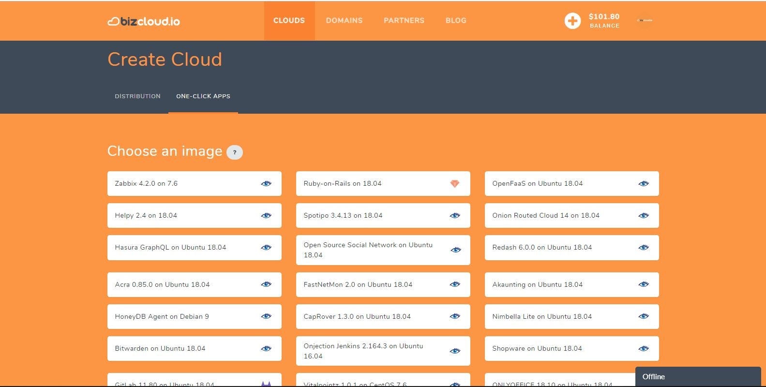Click the bizcloud.io logo
Viewport: 766px width, 387px height.
click(144, 21)
